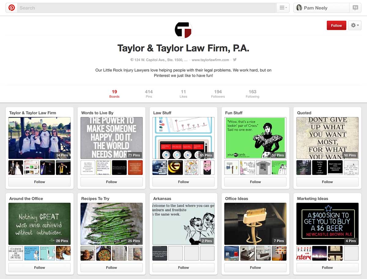Click the Taylor & Taylor logo avatar
This screenshot has width=367, height=279.
coord(183,30)
